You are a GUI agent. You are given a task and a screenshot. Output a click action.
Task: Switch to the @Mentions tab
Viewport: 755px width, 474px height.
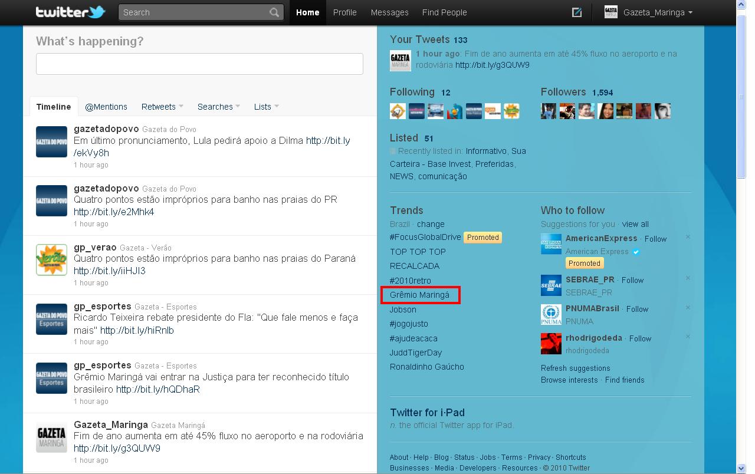[x=106, y=107]
